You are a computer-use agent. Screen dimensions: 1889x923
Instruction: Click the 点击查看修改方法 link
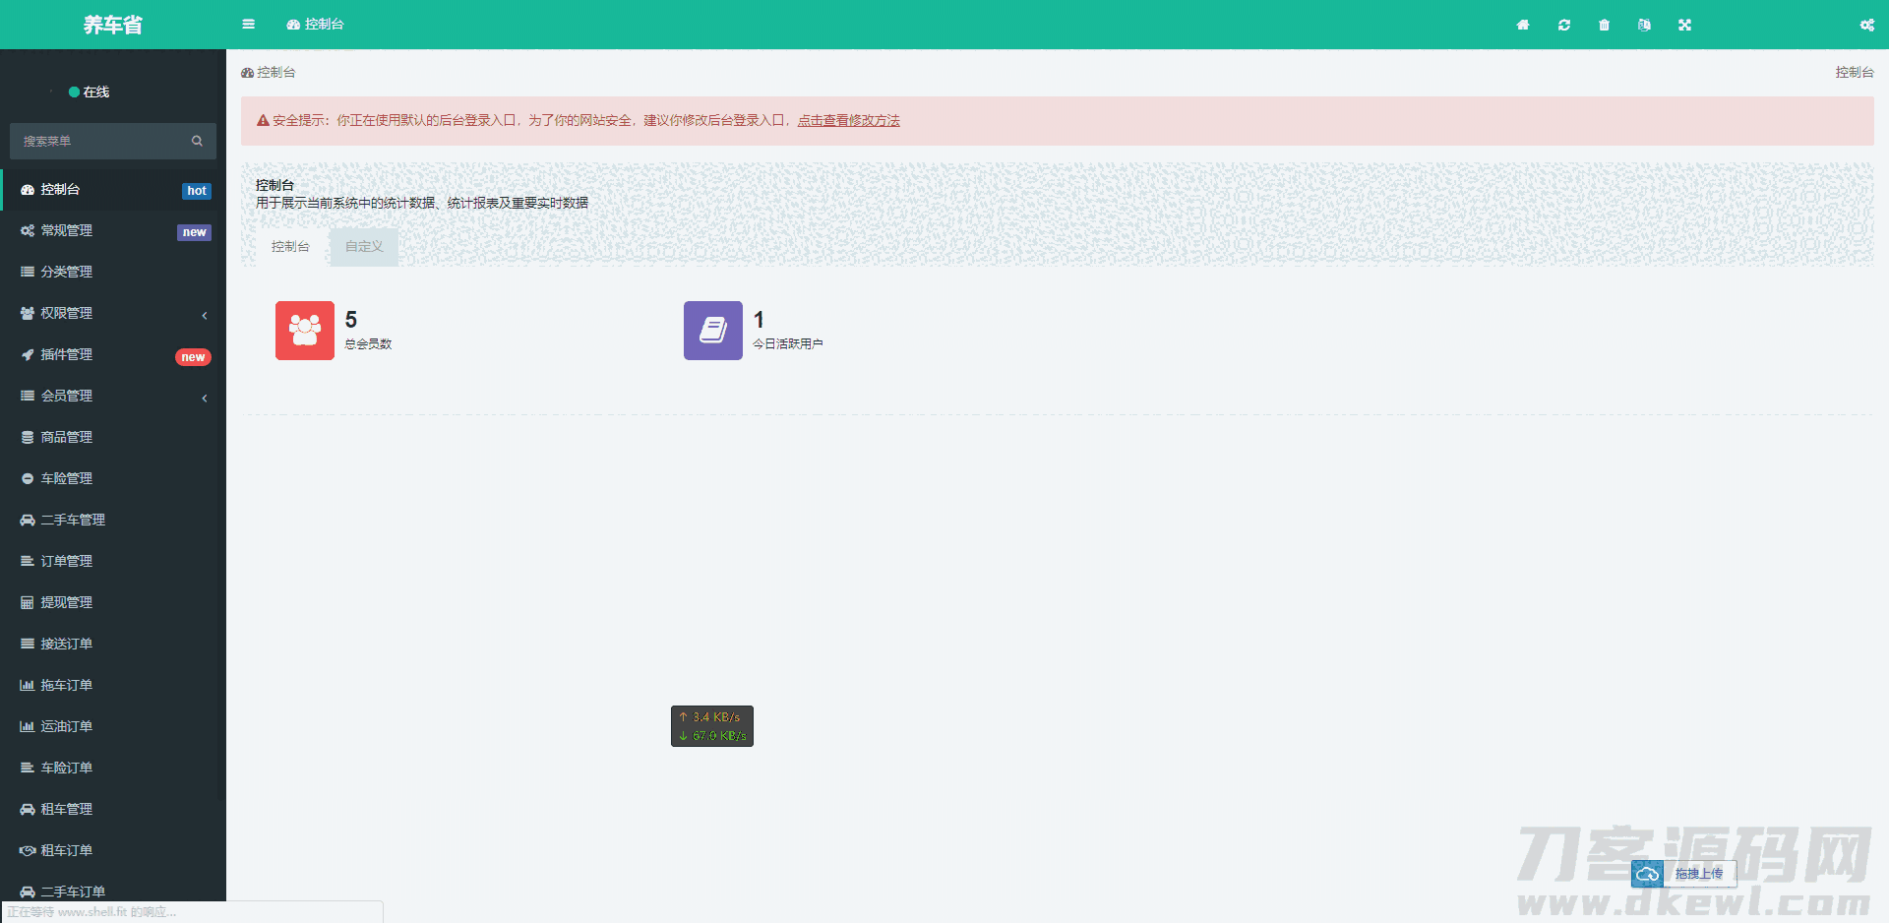click(x=849, y=120)
